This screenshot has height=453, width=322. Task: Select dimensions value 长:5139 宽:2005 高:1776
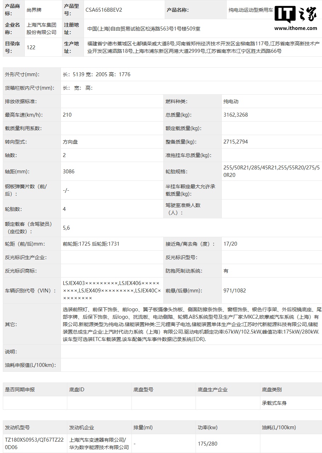tap(97, 74)
